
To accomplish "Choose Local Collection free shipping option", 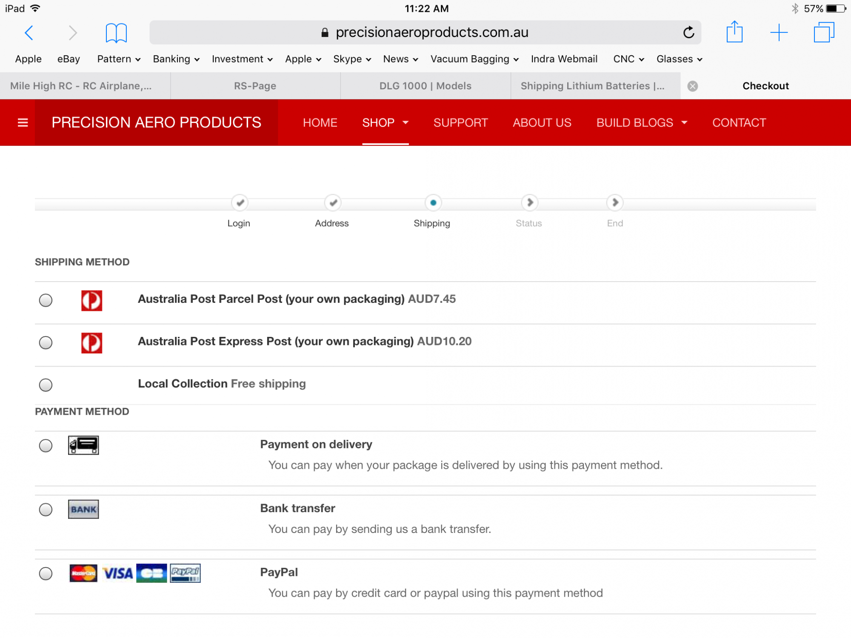I will coord(46,385).
